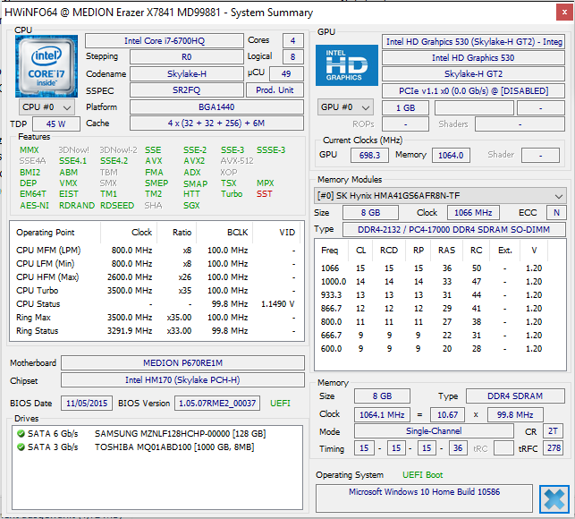Screen dimensions: 575x519
Task: Click the AVX2 feature flag
Action: click(x=194, y=161)
